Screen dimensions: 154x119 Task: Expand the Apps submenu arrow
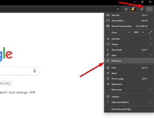(x=150, y=55)
